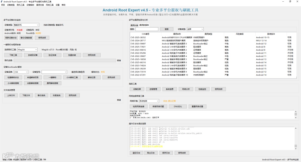Image resolution: width=301 pixels, height=162 pixels.
Task: Click the 刷新设备状态 button
Action: click(11, 38)
